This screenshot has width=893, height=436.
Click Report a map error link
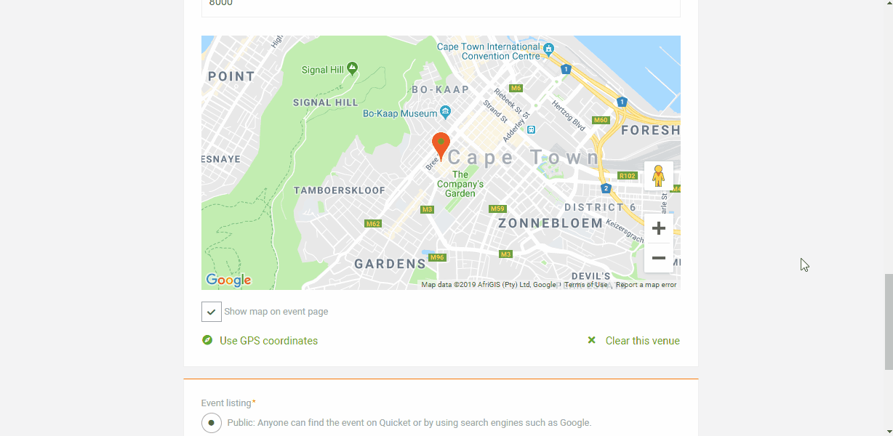point(646,285)
